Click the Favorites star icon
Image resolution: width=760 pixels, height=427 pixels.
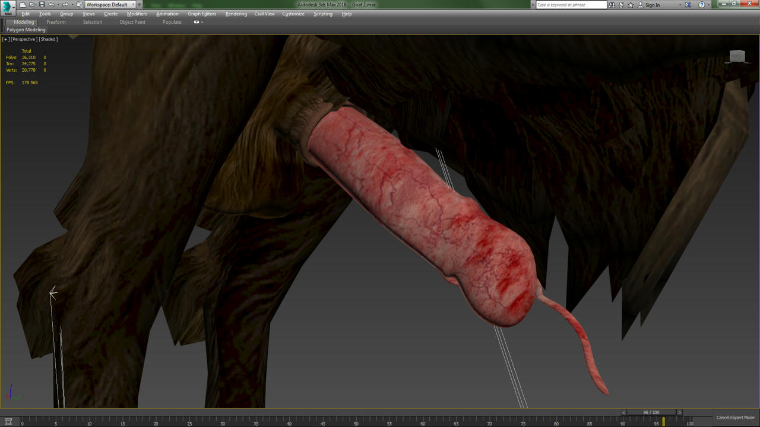(x=631, y=5)
